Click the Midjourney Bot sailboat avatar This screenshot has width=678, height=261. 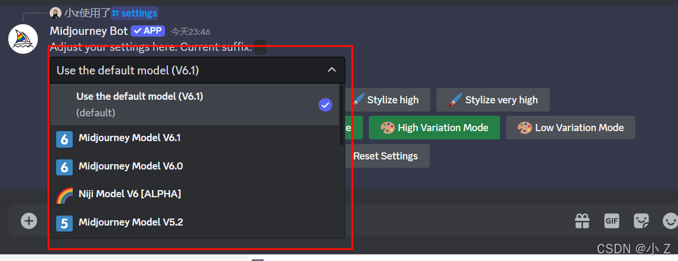coord(24,39)
